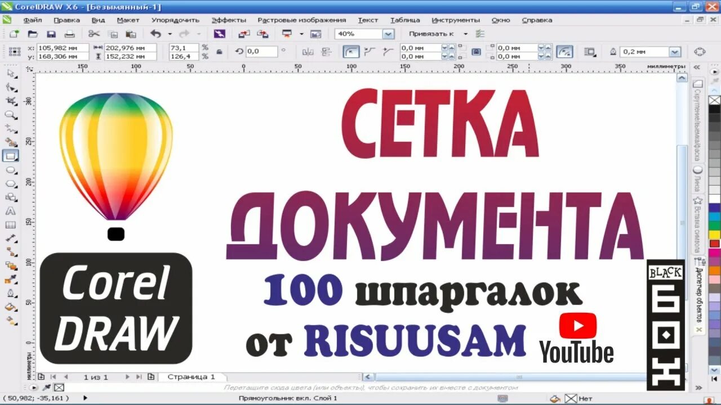Viewport: 721px width, 405px height.
Task: Open the zoom level 40% dropdown
Action: (388, 34)
